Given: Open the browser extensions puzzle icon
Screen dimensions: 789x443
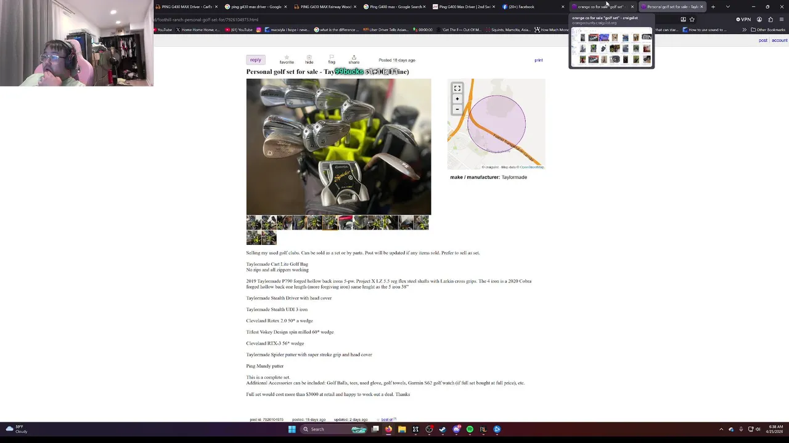Looking at the screenshot, I should (x=771, y=20).
